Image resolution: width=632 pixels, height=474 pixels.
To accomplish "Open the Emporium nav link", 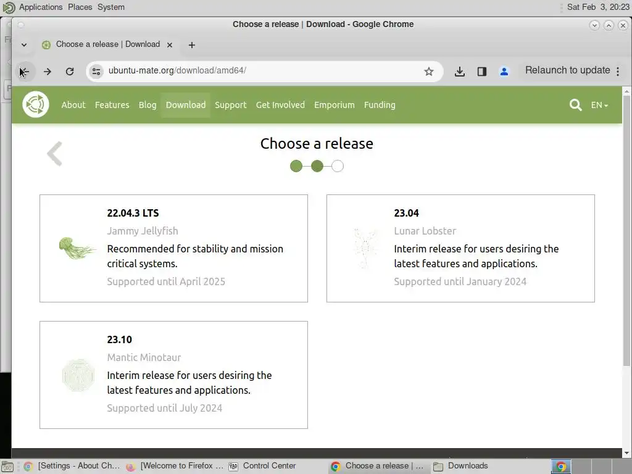I will [335, 105].
